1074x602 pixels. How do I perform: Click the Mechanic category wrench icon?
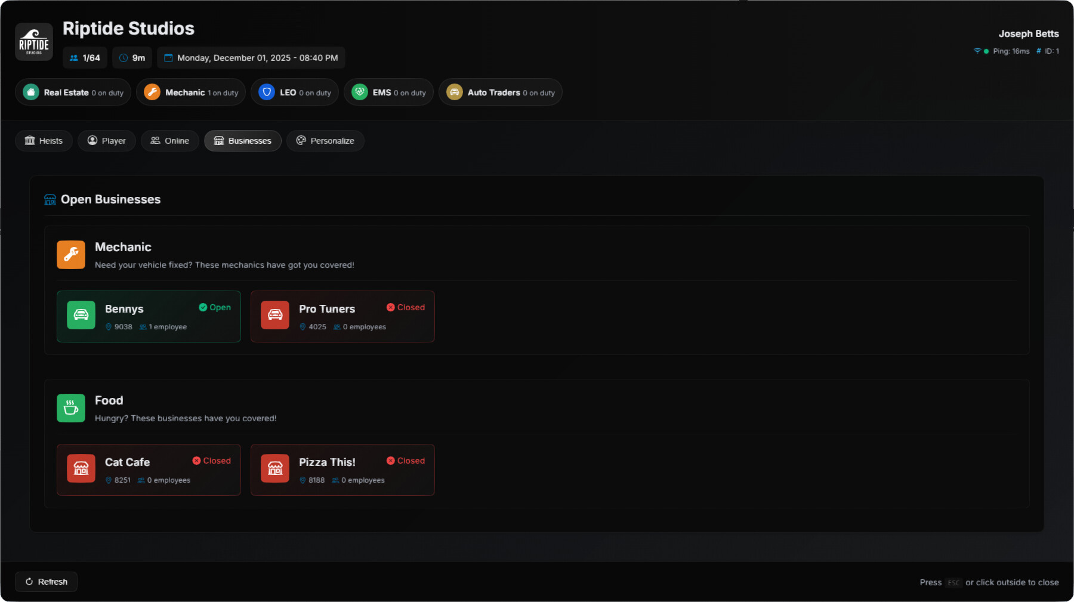(x=71, y=255)
